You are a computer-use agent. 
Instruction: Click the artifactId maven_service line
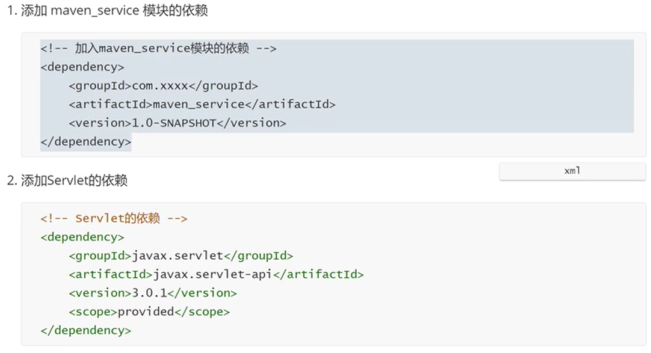click(202, 105)
